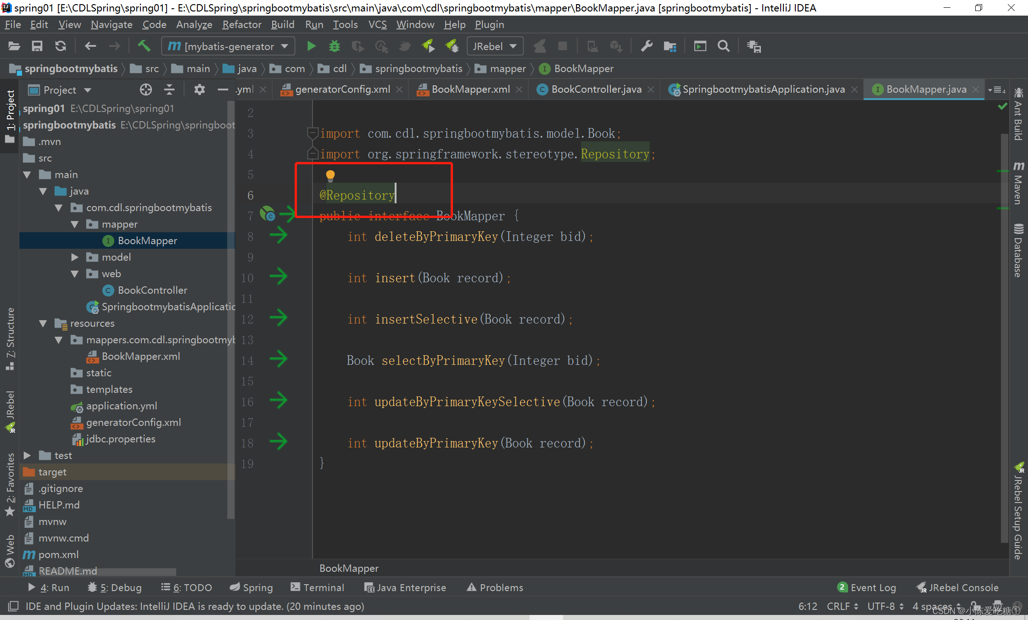Click the Save All disk icon
1028x620 pixels.
(x=37, y=46)
